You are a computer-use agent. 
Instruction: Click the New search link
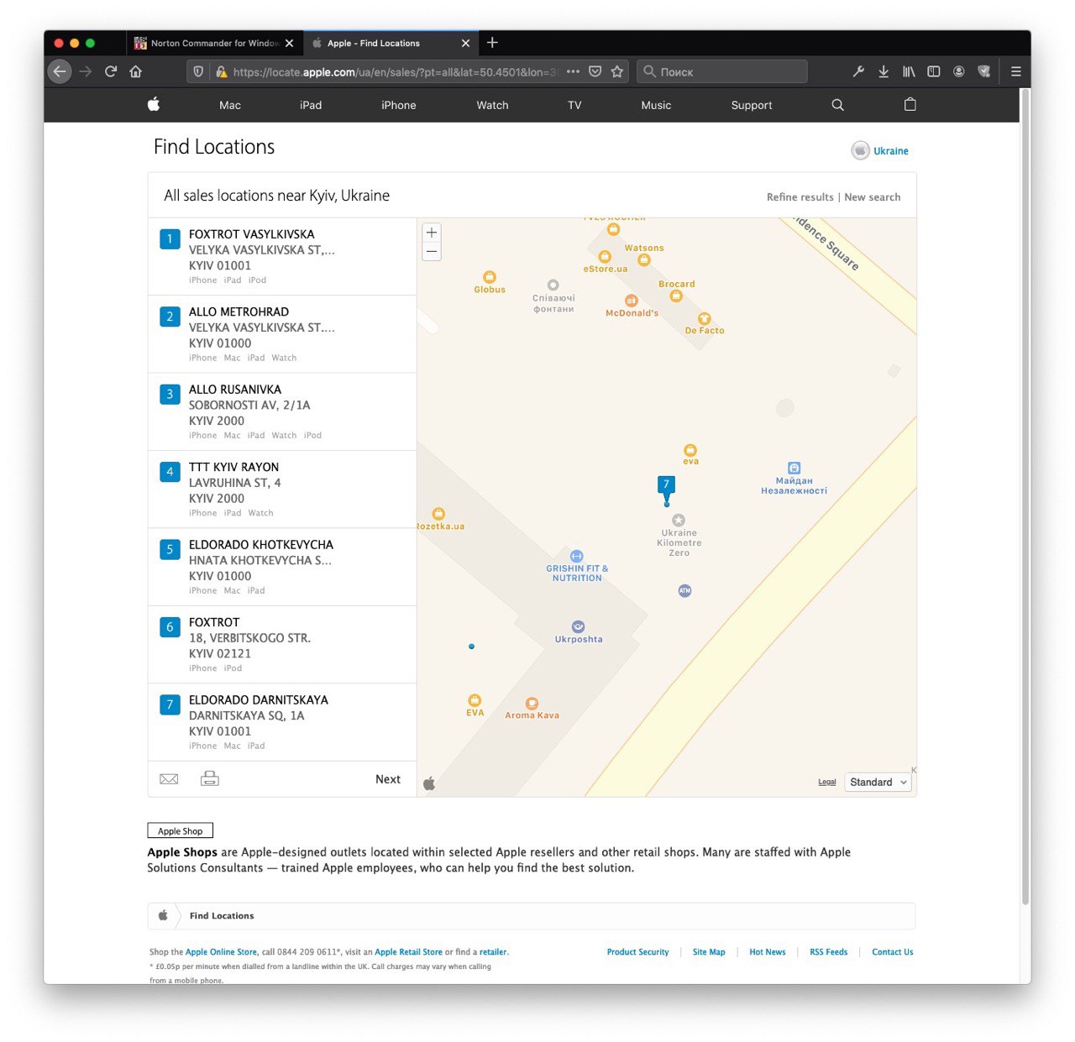pos(872,197)
